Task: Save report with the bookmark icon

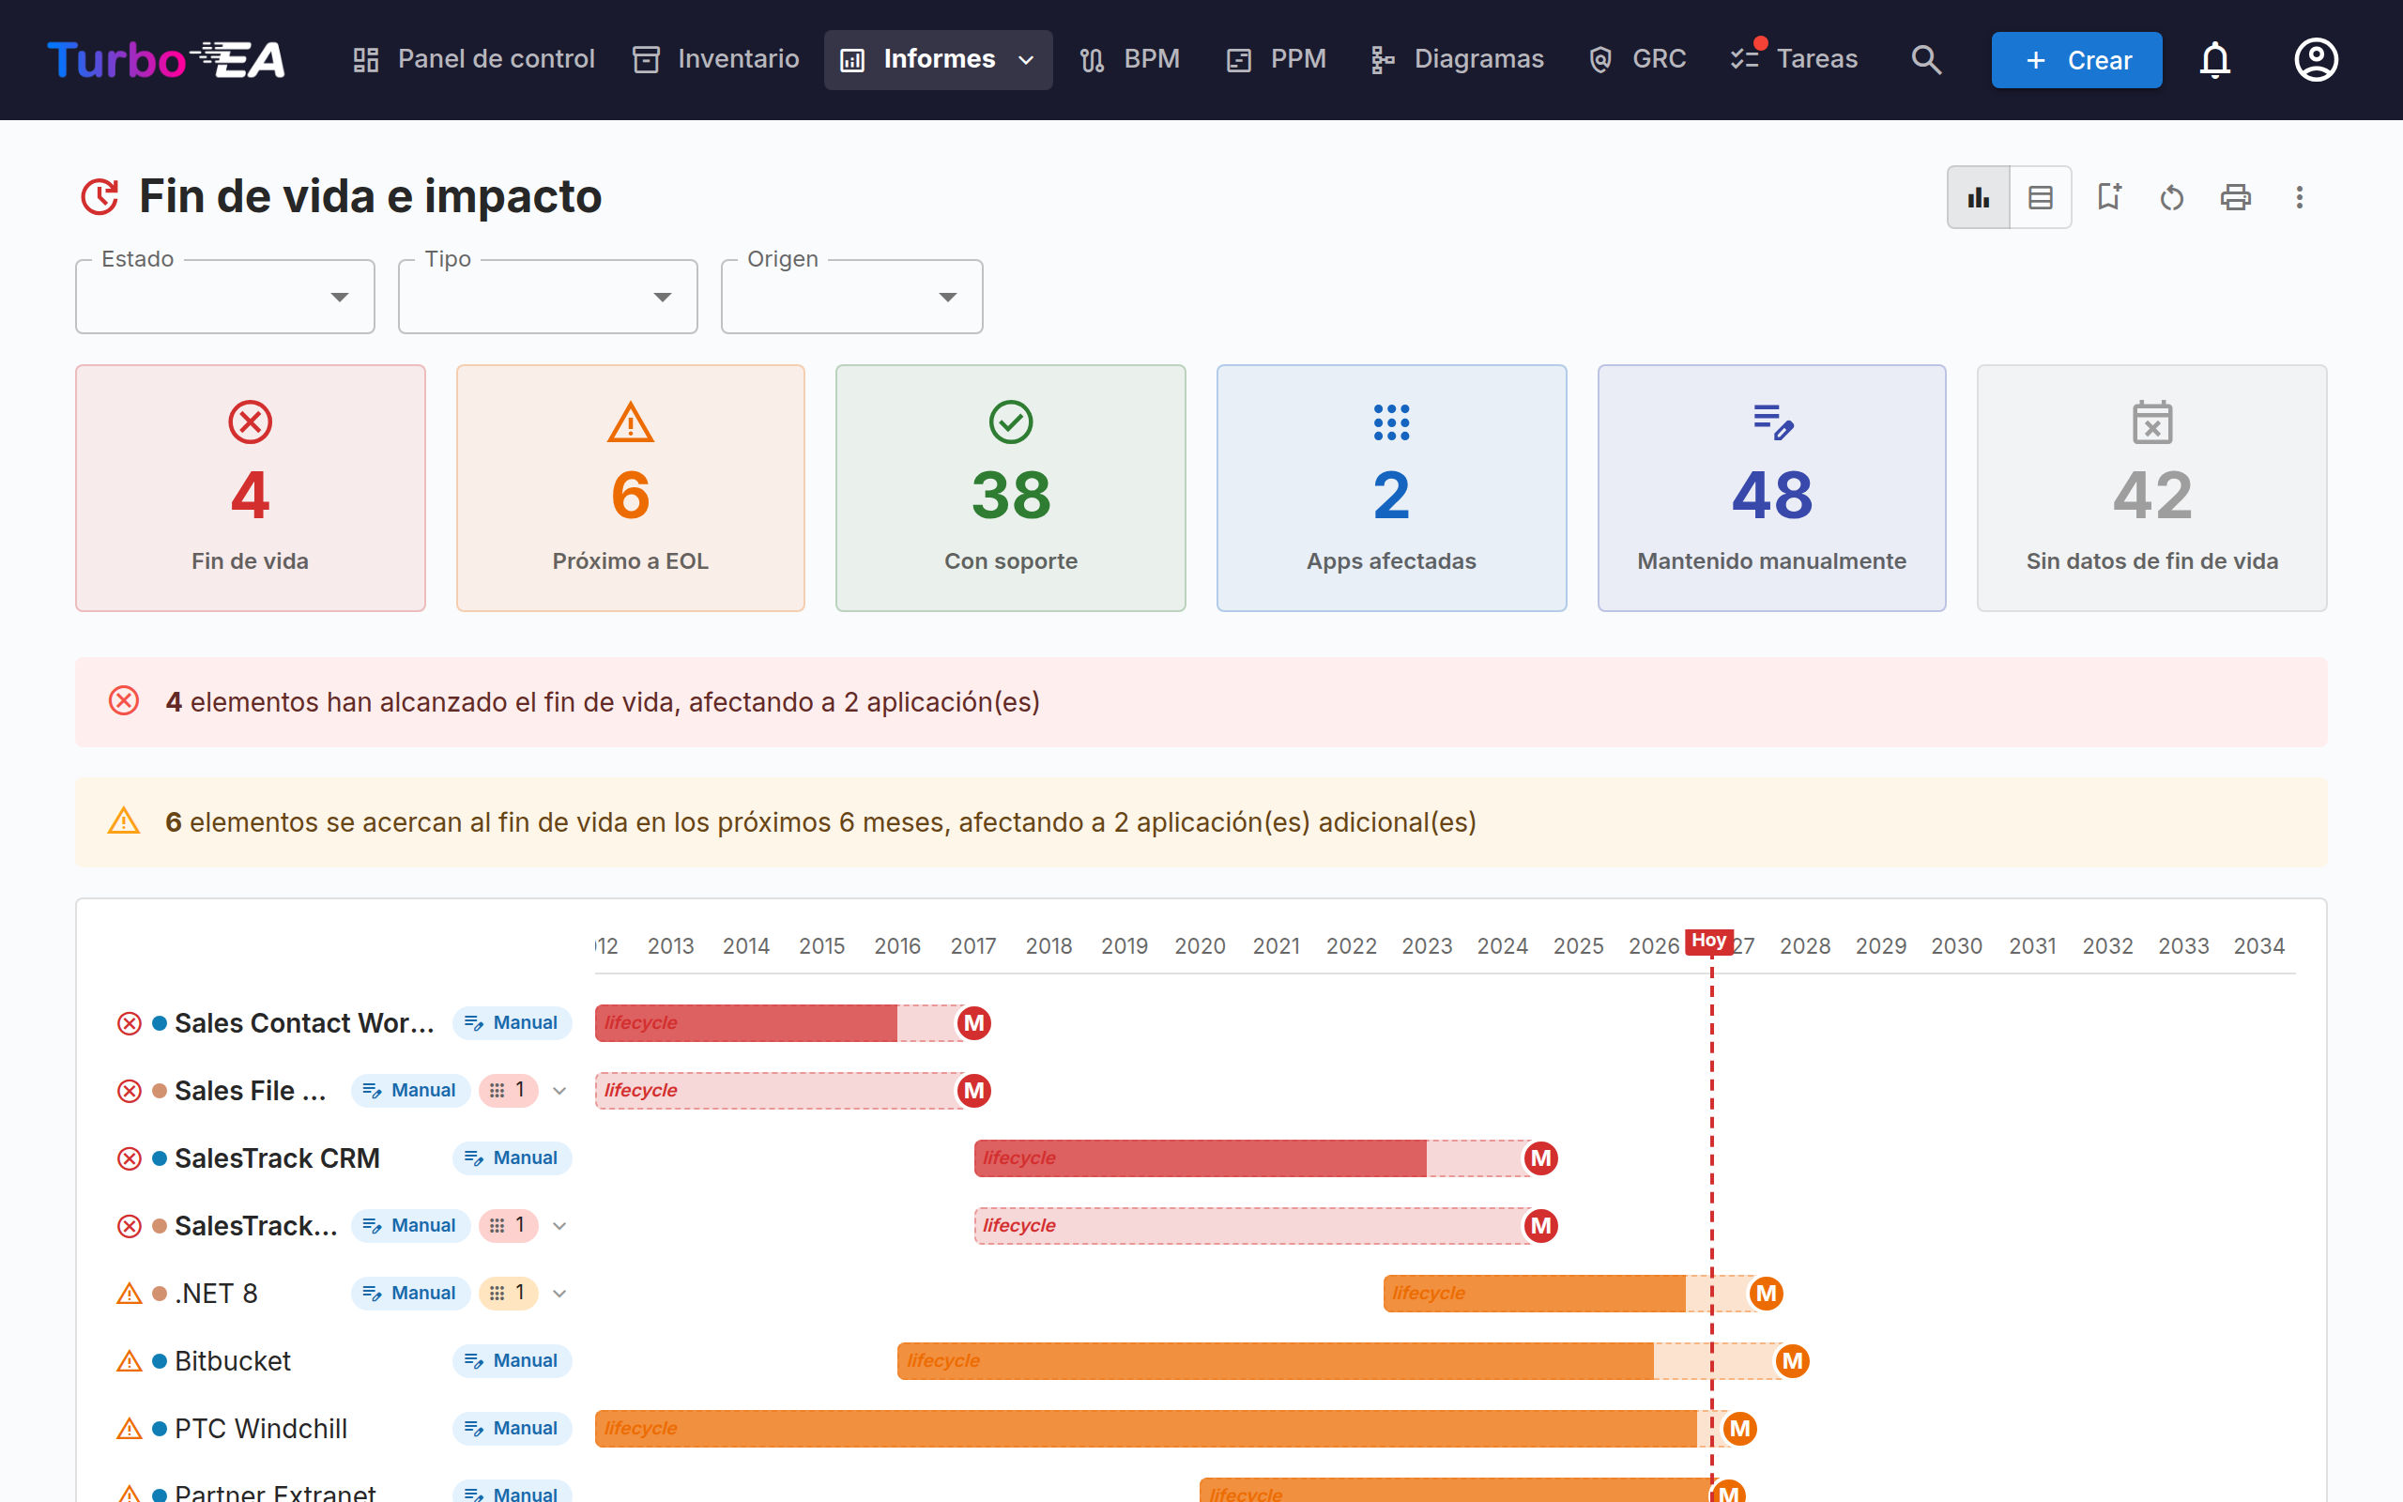Action: click(x=2108, y=197)
